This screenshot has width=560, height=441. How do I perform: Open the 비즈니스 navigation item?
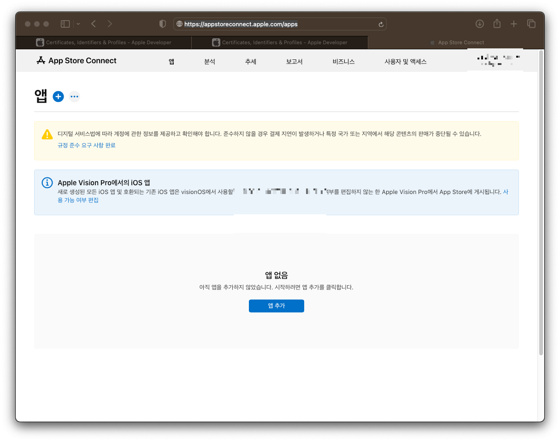(x=344, y=61)
